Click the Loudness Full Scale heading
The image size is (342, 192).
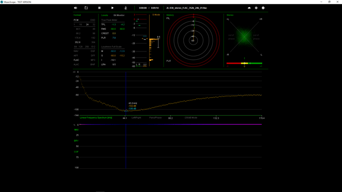(111, 47)
